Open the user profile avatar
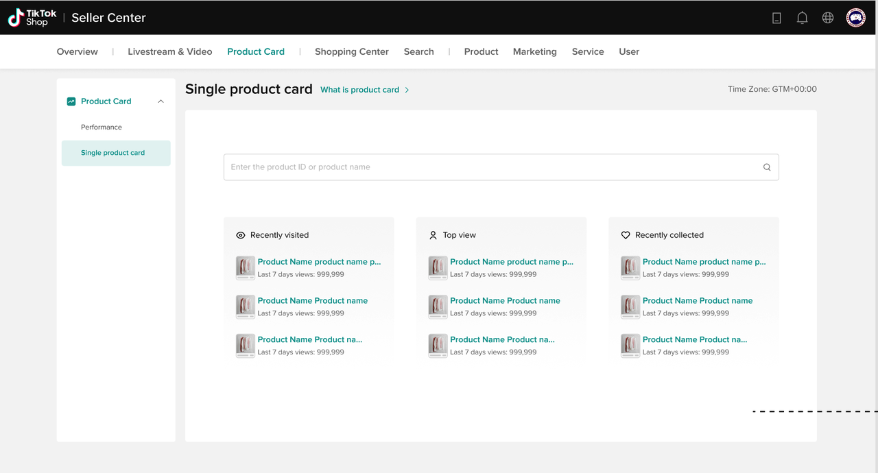Image resolution: width=878 pixels, height=473 pixels. 855,18
